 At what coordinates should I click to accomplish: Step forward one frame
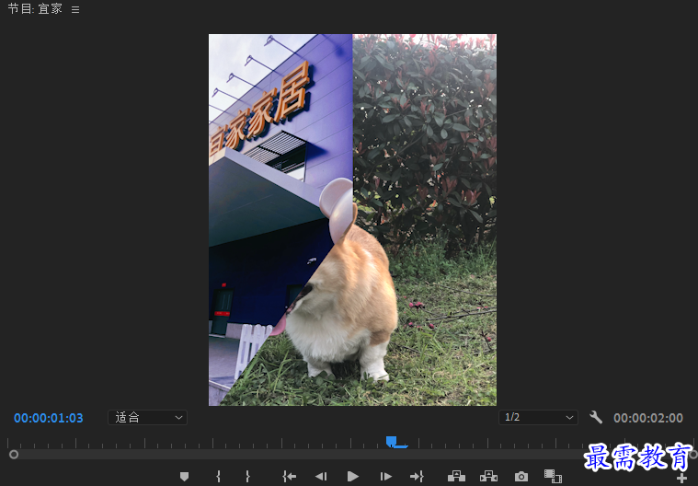[x=385, y=476]
